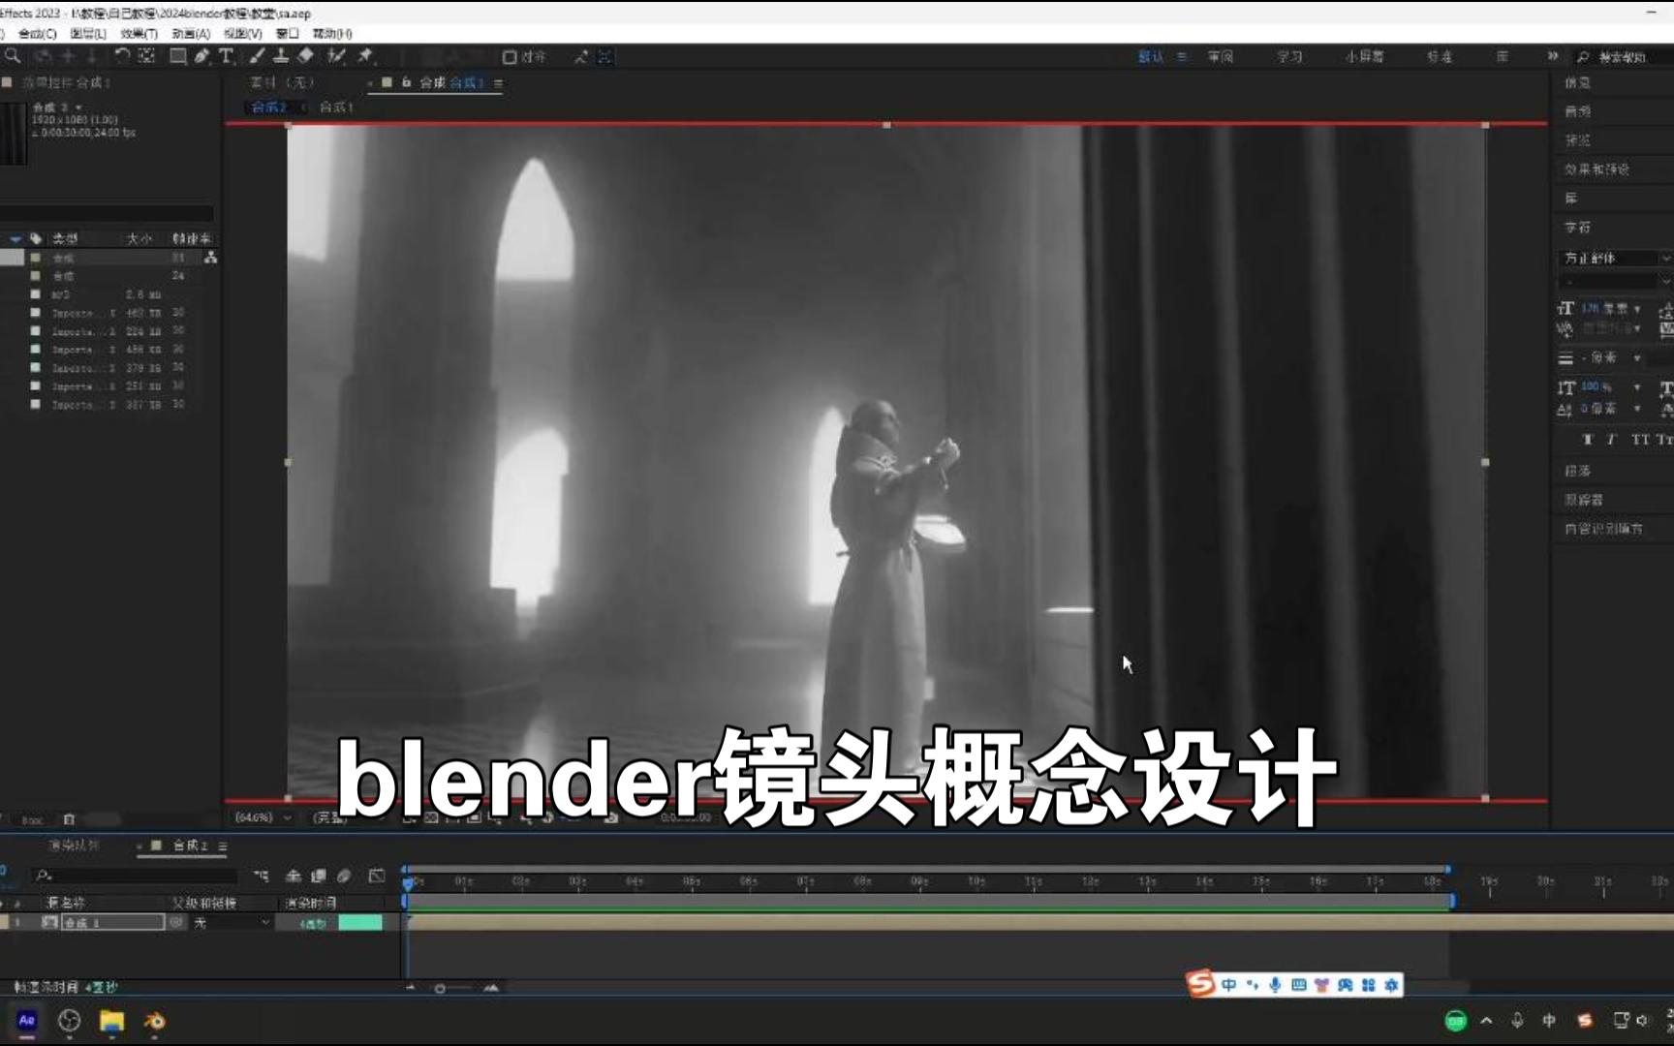This screenshot has height=1046, width=1674.
Task: Toggle the parent pick-whip for layer 合成 1
Action: click(176, 923)
